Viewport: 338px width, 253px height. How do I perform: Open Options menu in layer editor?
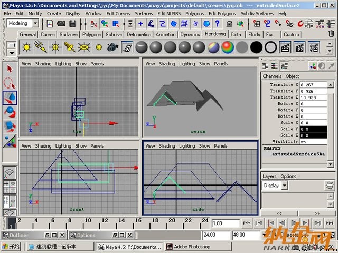pyautogui.click(x=288, y=177)
